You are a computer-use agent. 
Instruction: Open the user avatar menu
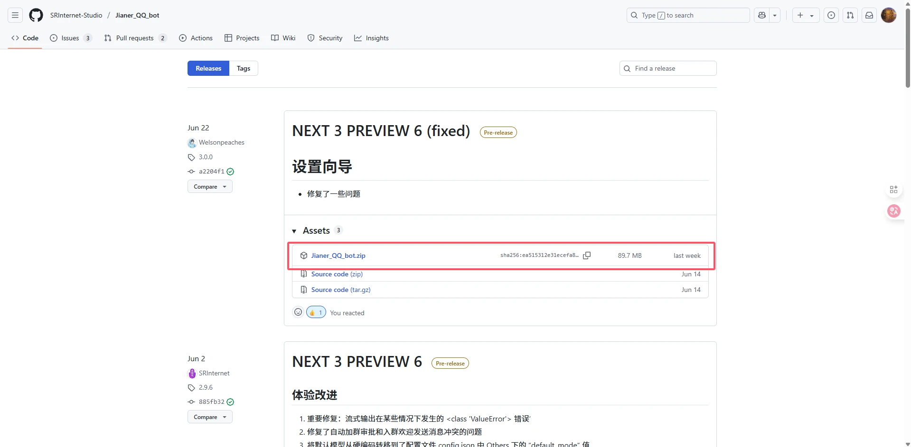click(x=889, y=15)
